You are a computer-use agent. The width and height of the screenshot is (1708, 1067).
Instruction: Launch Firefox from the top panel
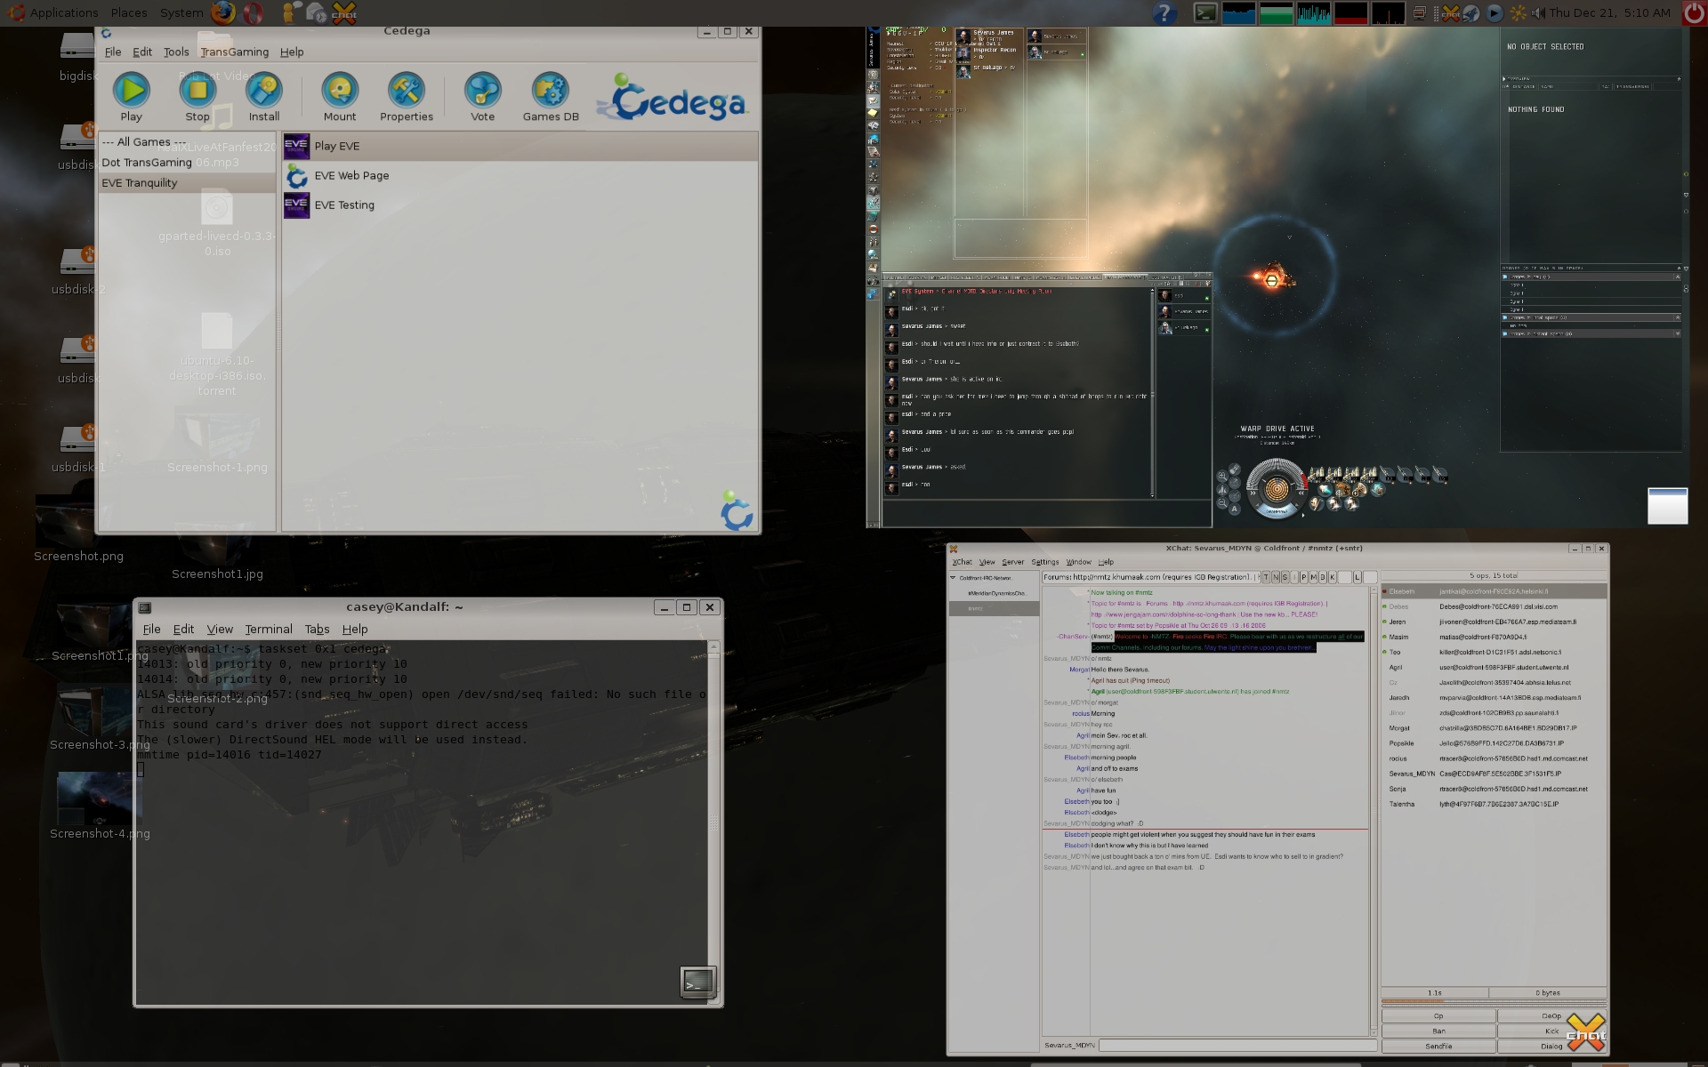click(x=223, y=12)
